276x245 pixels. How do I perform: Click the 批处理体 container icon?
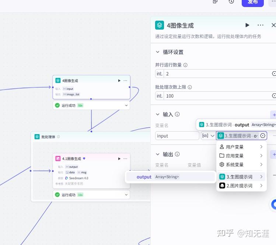(37, 137)
